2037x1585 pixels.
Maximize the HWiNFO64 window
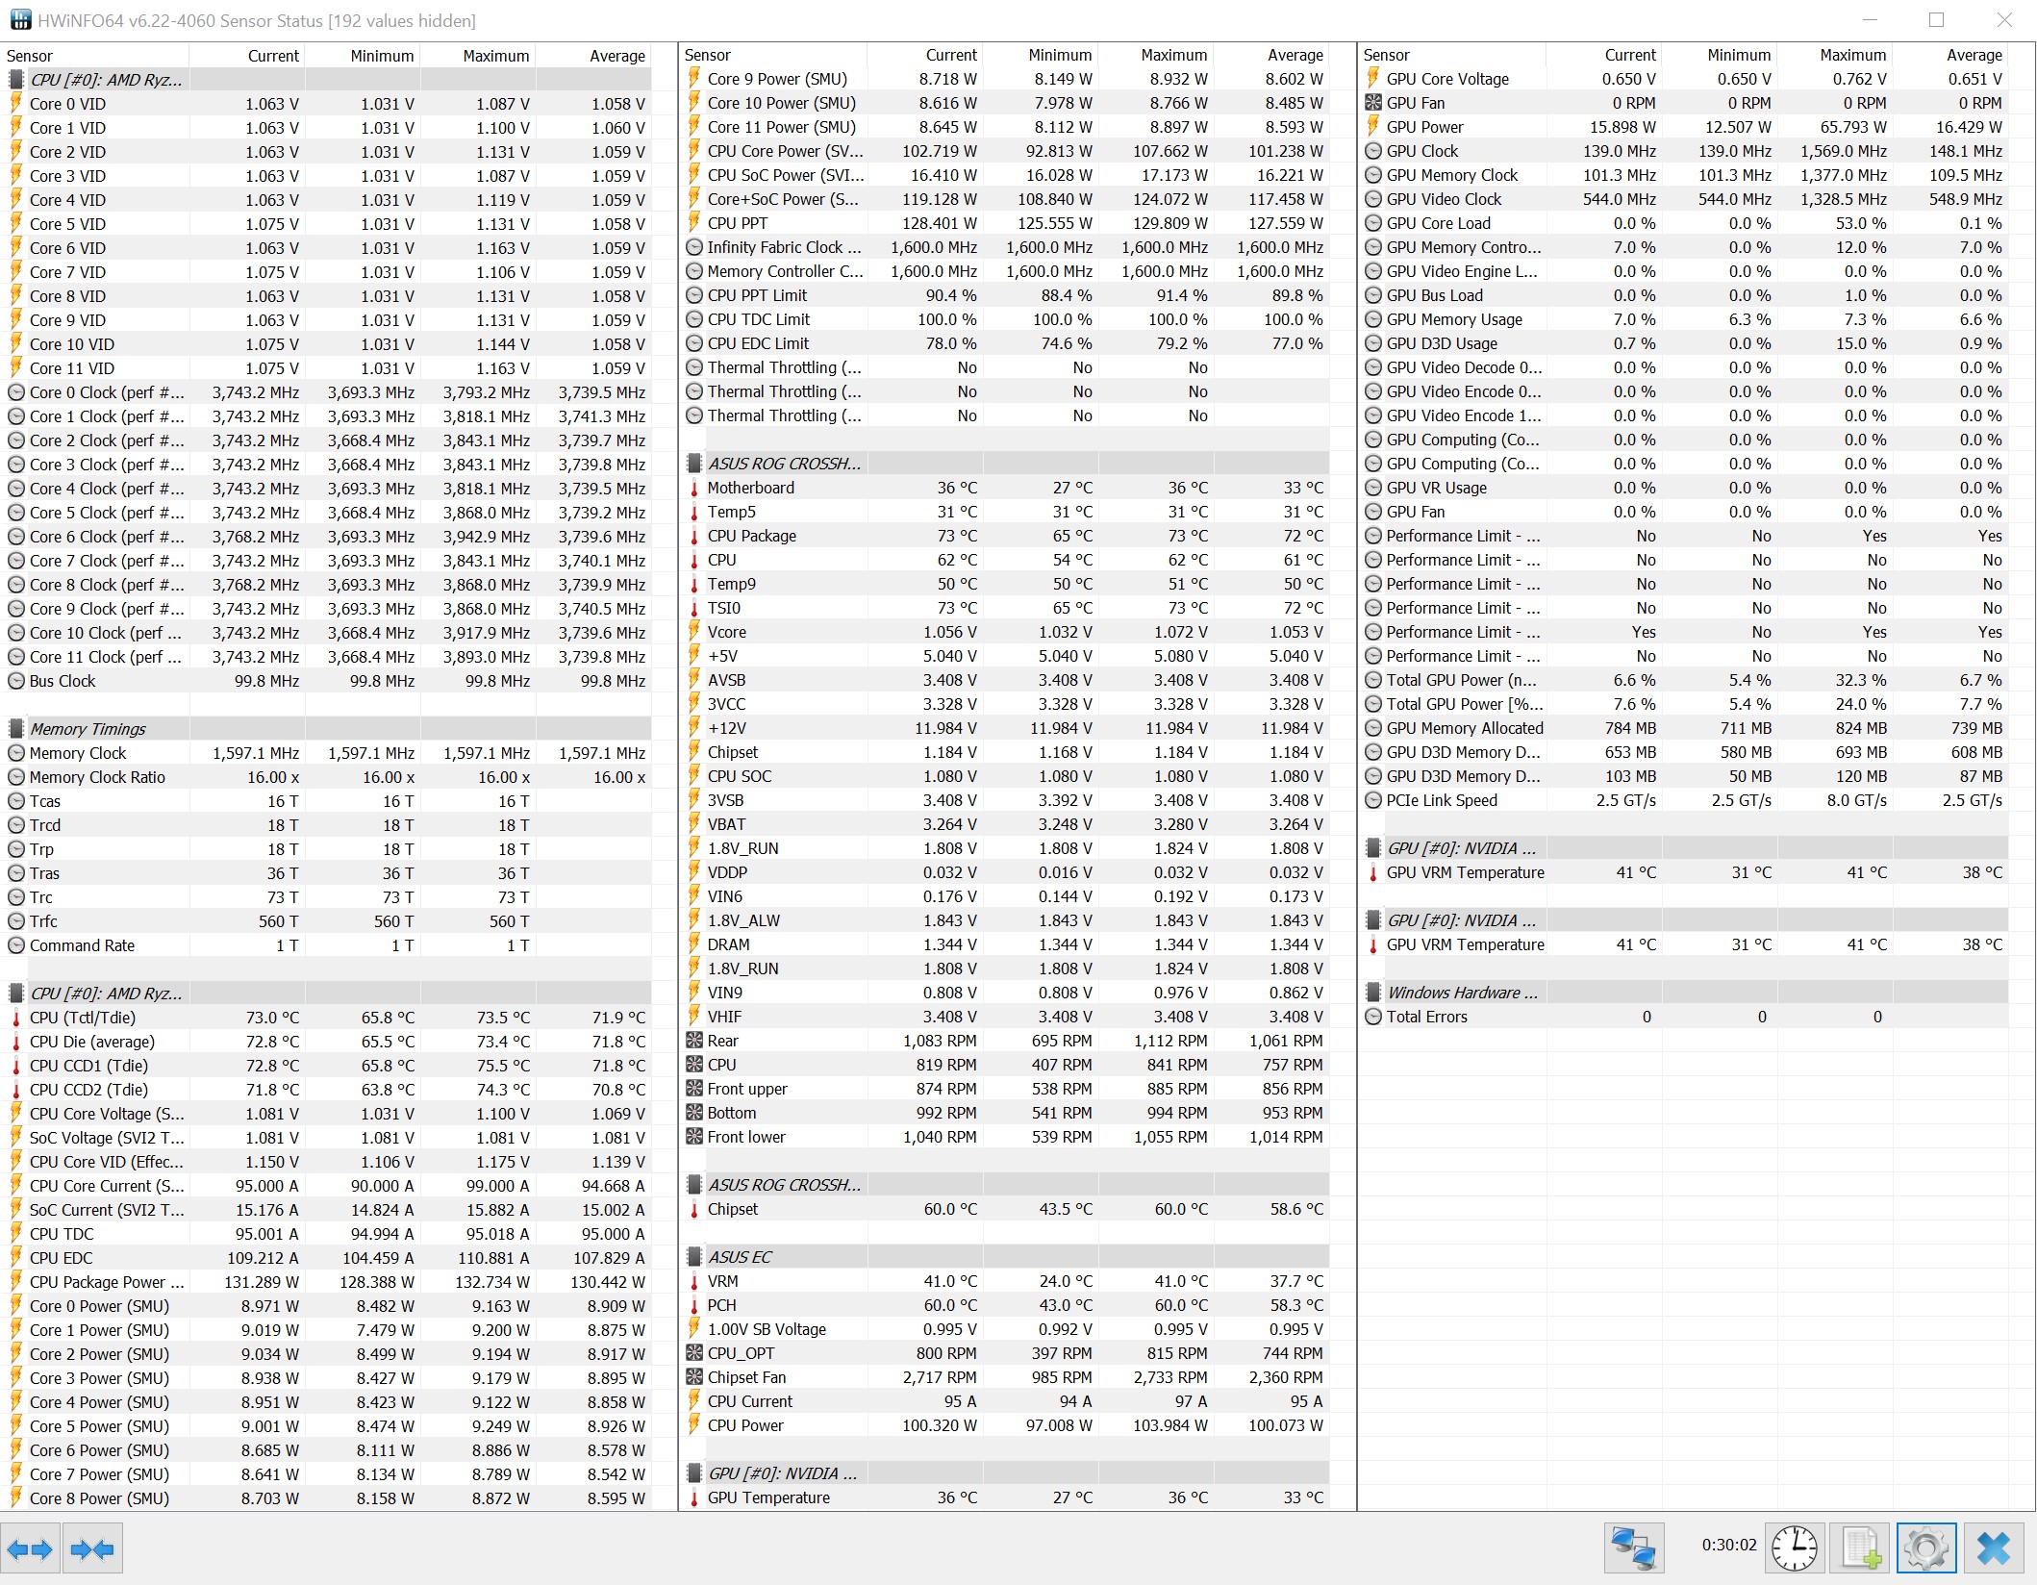[1936, 20]
